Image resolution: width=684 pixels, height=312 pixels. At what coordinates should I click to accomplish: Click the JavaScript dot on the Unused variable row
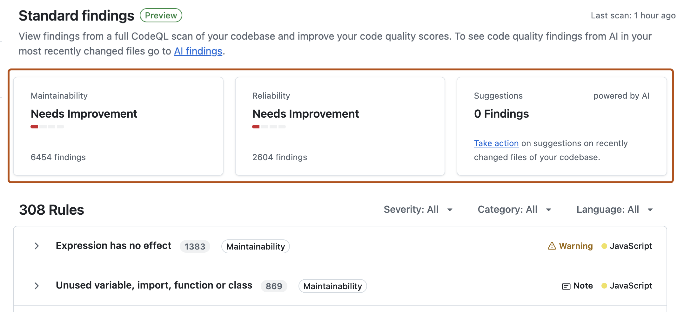tap(604, 286)
